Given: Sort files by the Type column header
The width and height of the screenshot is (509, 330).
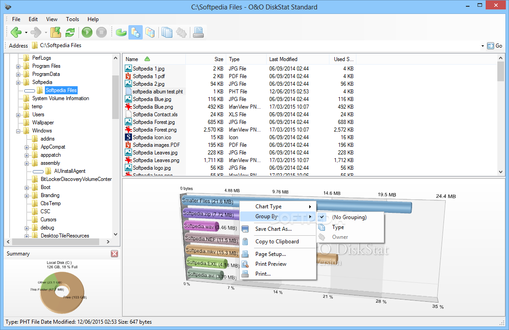Looking at the screenshot, I should click(246, 59).
